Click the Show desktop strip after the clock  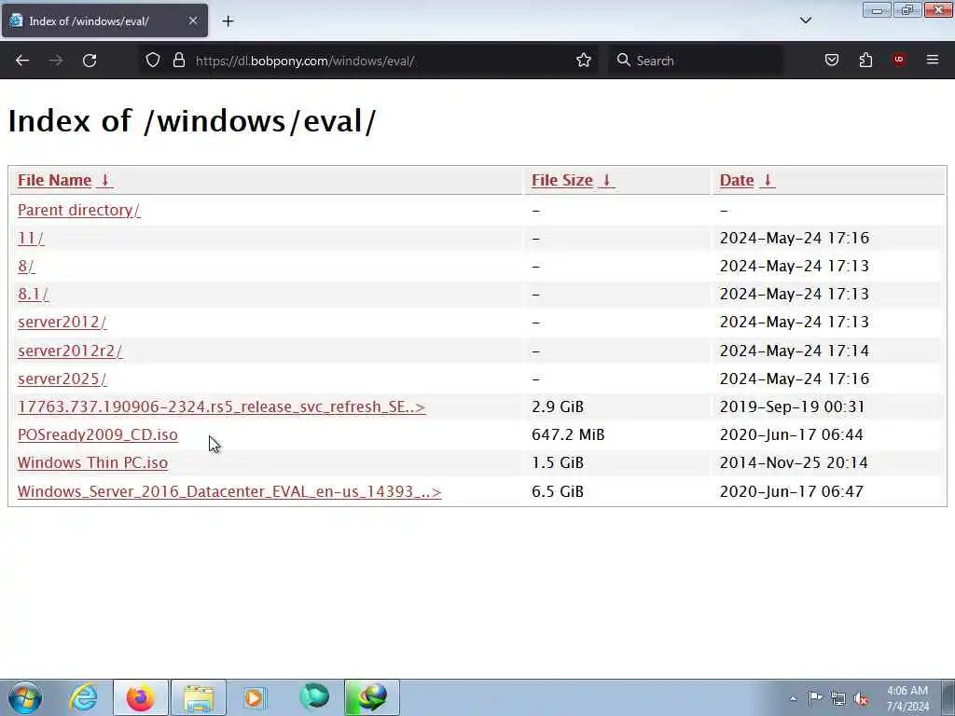[948, 697]
